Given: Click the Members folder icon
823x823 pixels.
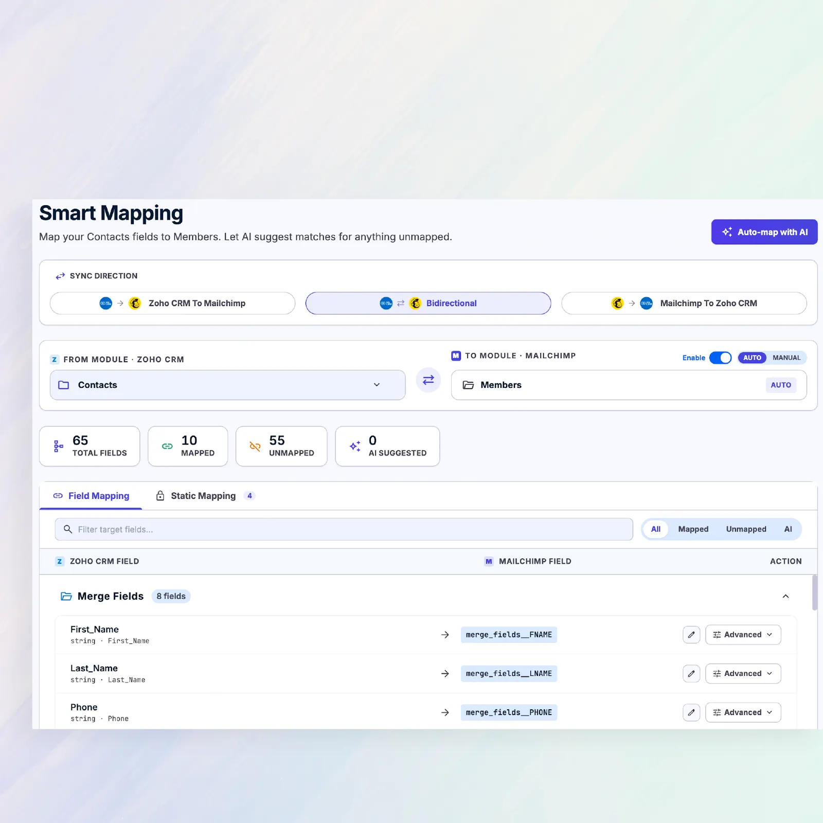Looking at the screenshot, I should (468, 385).
